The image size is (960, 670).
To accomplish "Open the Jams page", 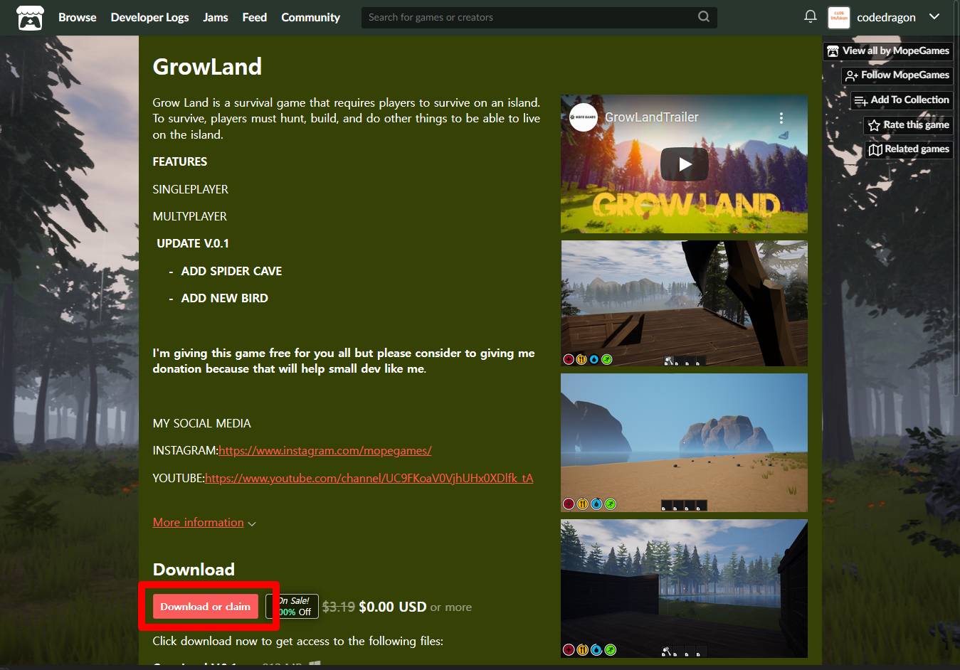I will point(216,17).
